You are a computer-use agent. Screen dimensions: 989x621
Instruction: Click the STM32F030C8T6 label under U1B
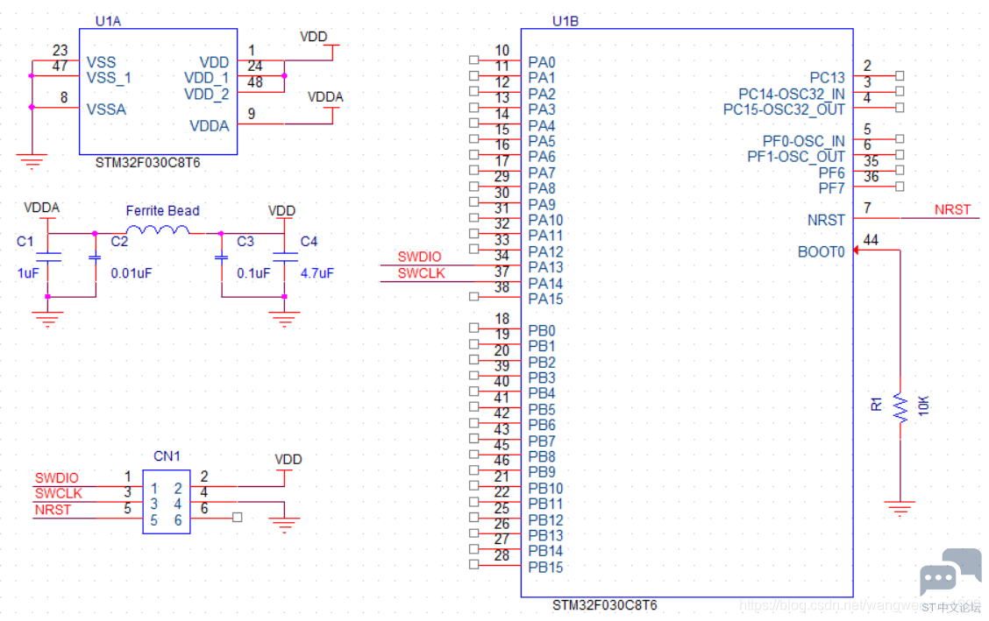[x=605, y=605]
